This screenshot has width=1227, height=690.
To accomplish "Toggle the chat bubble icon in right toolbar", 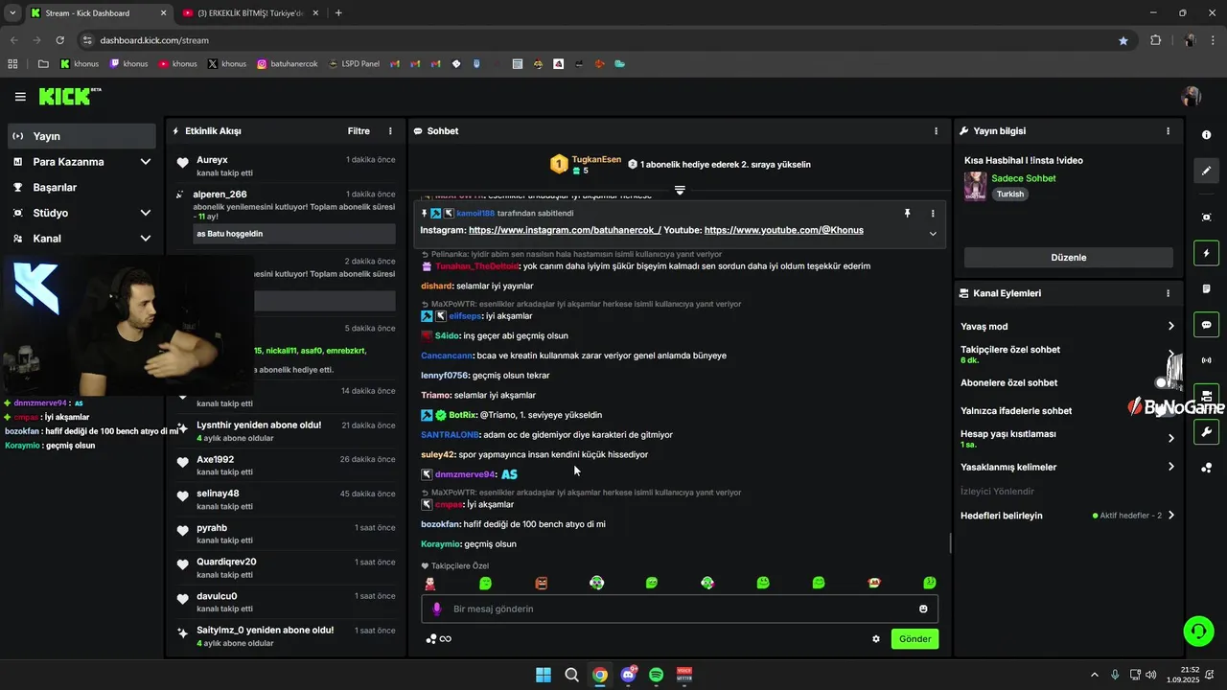I will (1207, 325).
